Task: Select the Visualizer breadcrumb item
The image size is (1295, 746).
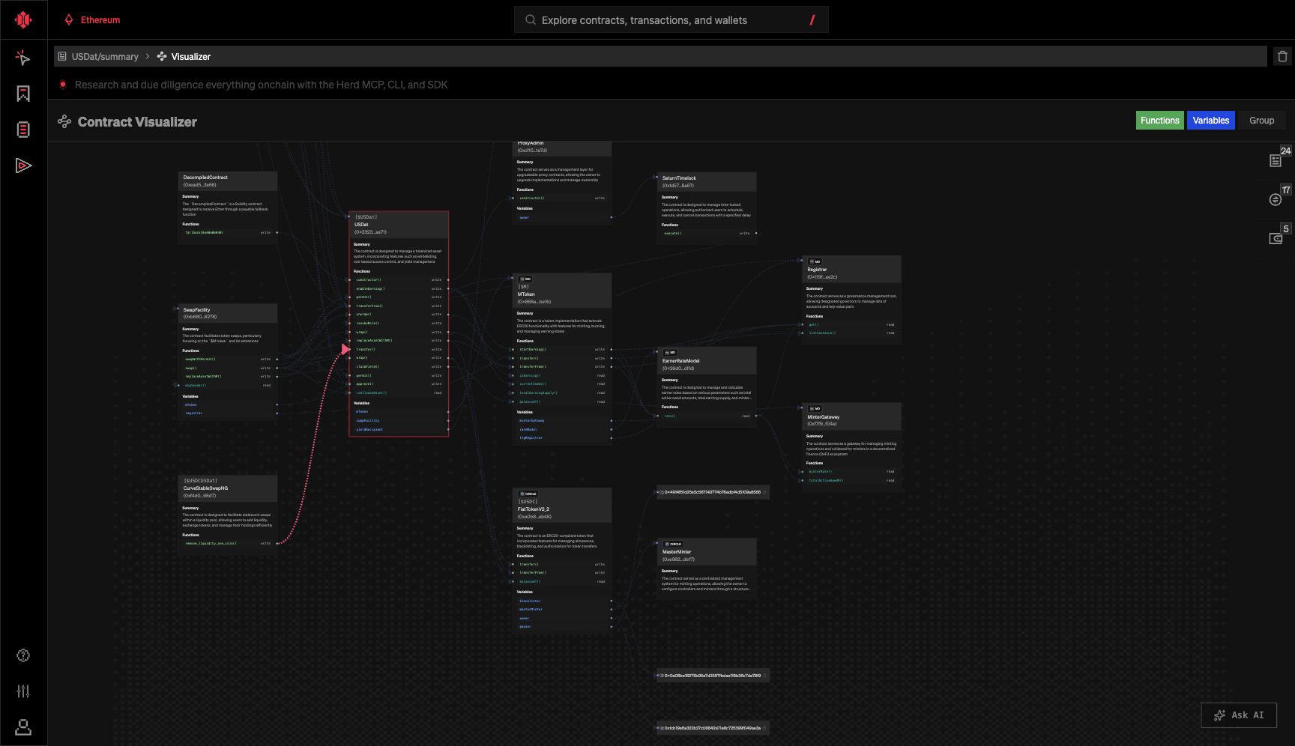Action: [184, 57]
